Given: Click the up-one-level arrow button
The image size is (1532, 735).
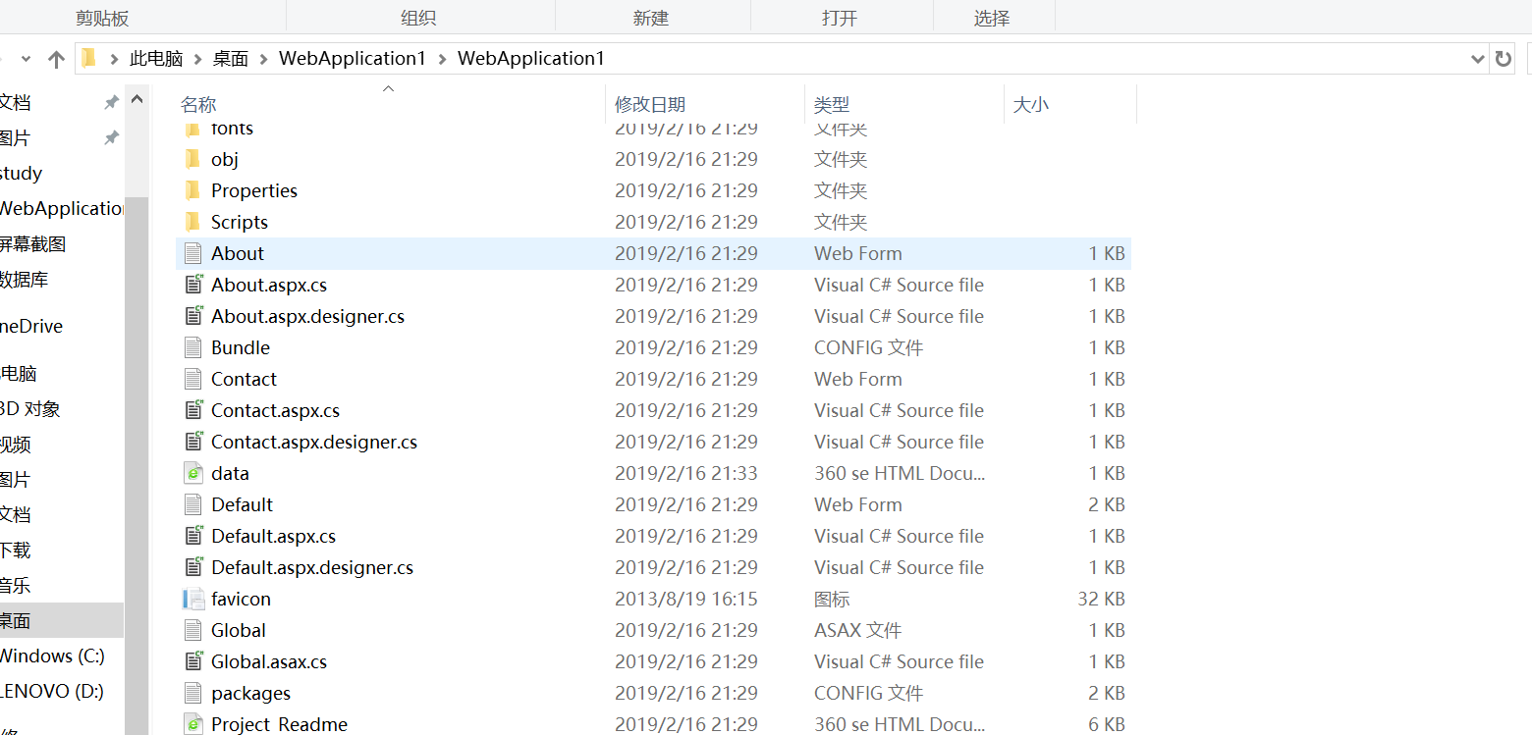Looking at the screenshot, I should pos(56,59).
